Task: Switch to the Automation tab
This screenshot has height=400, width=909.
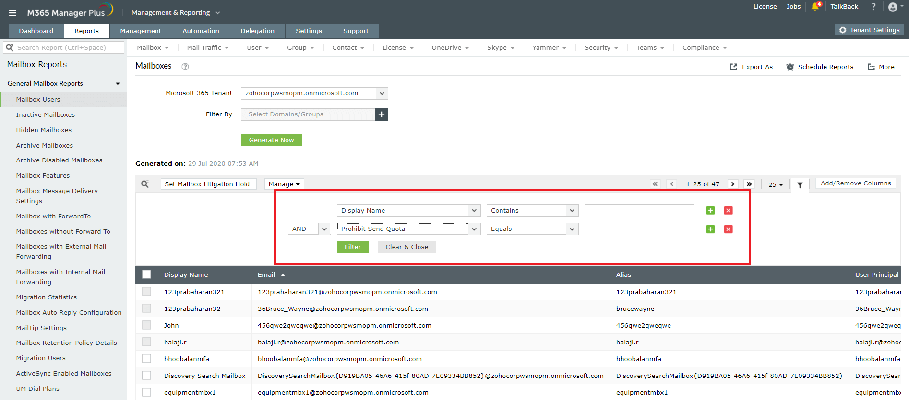Action: (201, 31)
